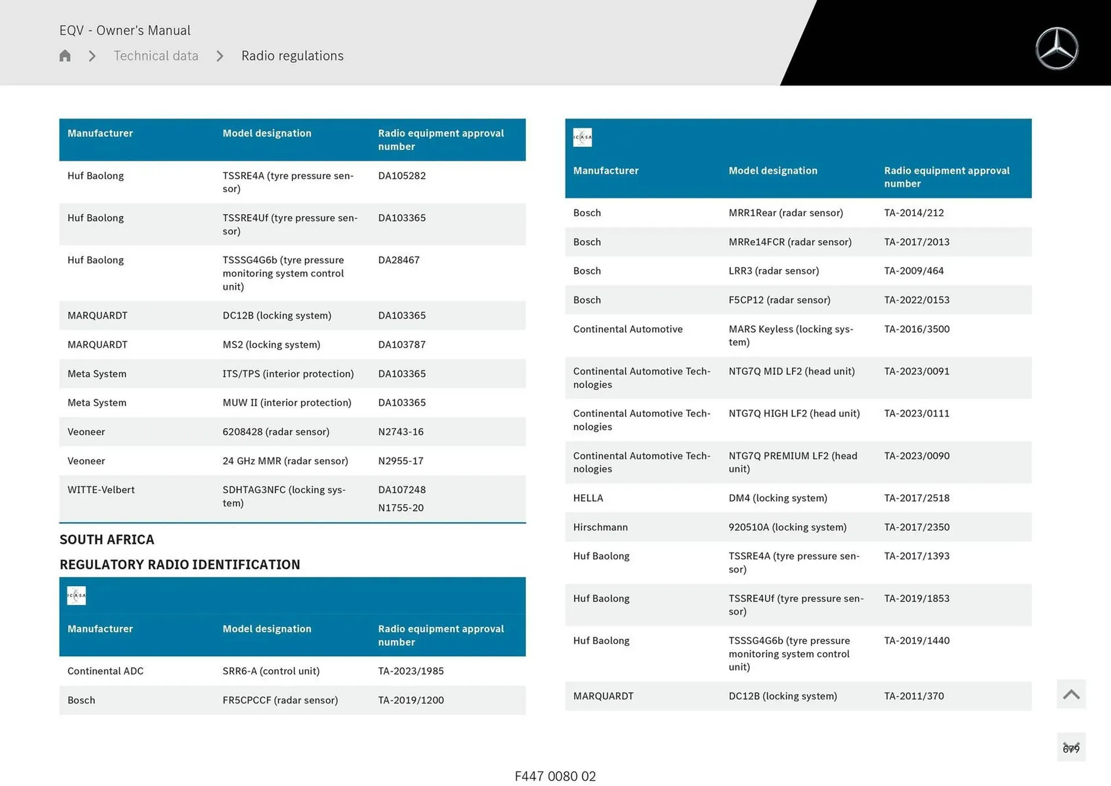
Task: Click the REGULATORY RADIO IDENTIFICATION heading
Action: pyautogui.click(x=179, y=564)
